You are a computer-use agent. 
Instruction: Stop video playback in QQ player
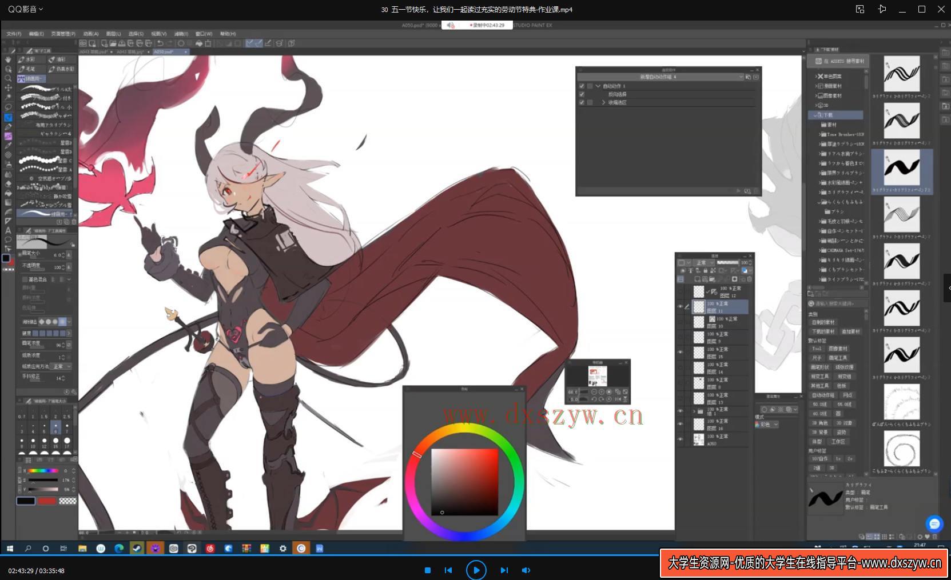[x=427, y=570]
